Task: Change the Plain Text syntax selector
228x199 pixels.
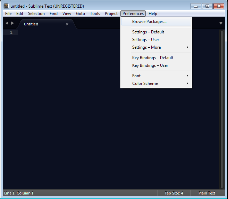Action: (207, 193)
